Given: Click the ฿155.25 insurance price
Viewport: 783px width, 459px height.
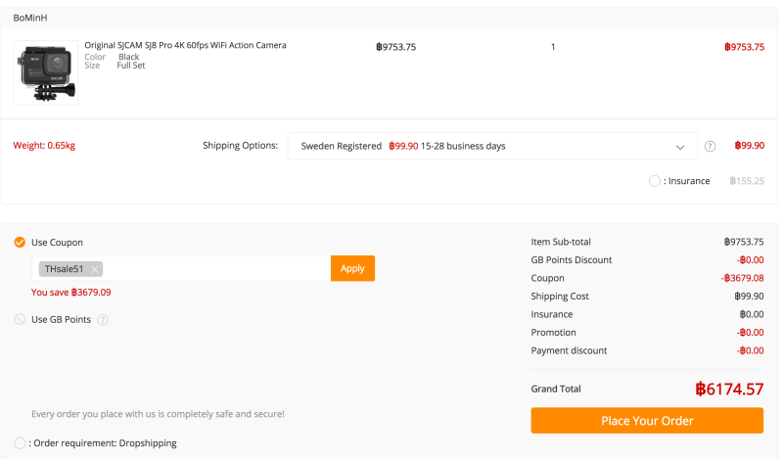Looking at the screenshot, I should click(x=747, y=181).
